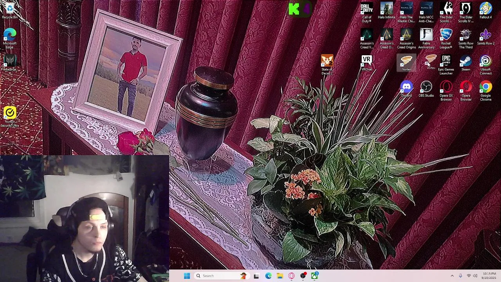Open the volume speaker tray icon
This screenshot has height=282, width=501.
[475, 276]
